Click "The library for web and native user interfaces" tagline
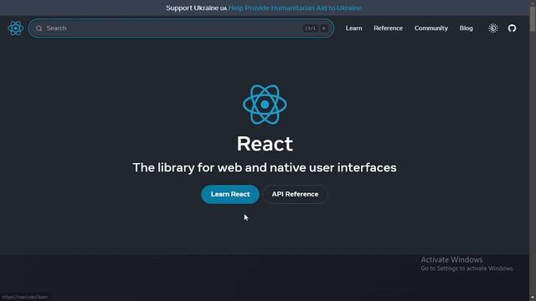 click(265, 167)
